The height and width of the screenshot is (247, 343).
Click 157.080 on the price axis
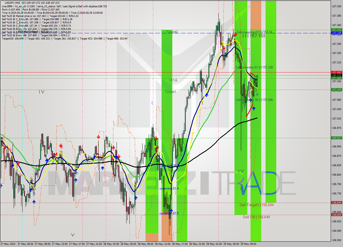[x=337, y=100]
